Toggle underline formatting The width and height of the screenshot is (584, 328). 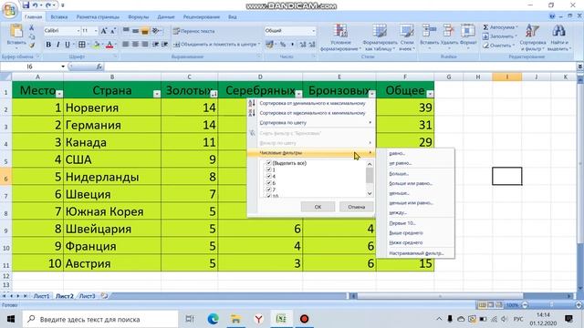[x=67, y=45]
